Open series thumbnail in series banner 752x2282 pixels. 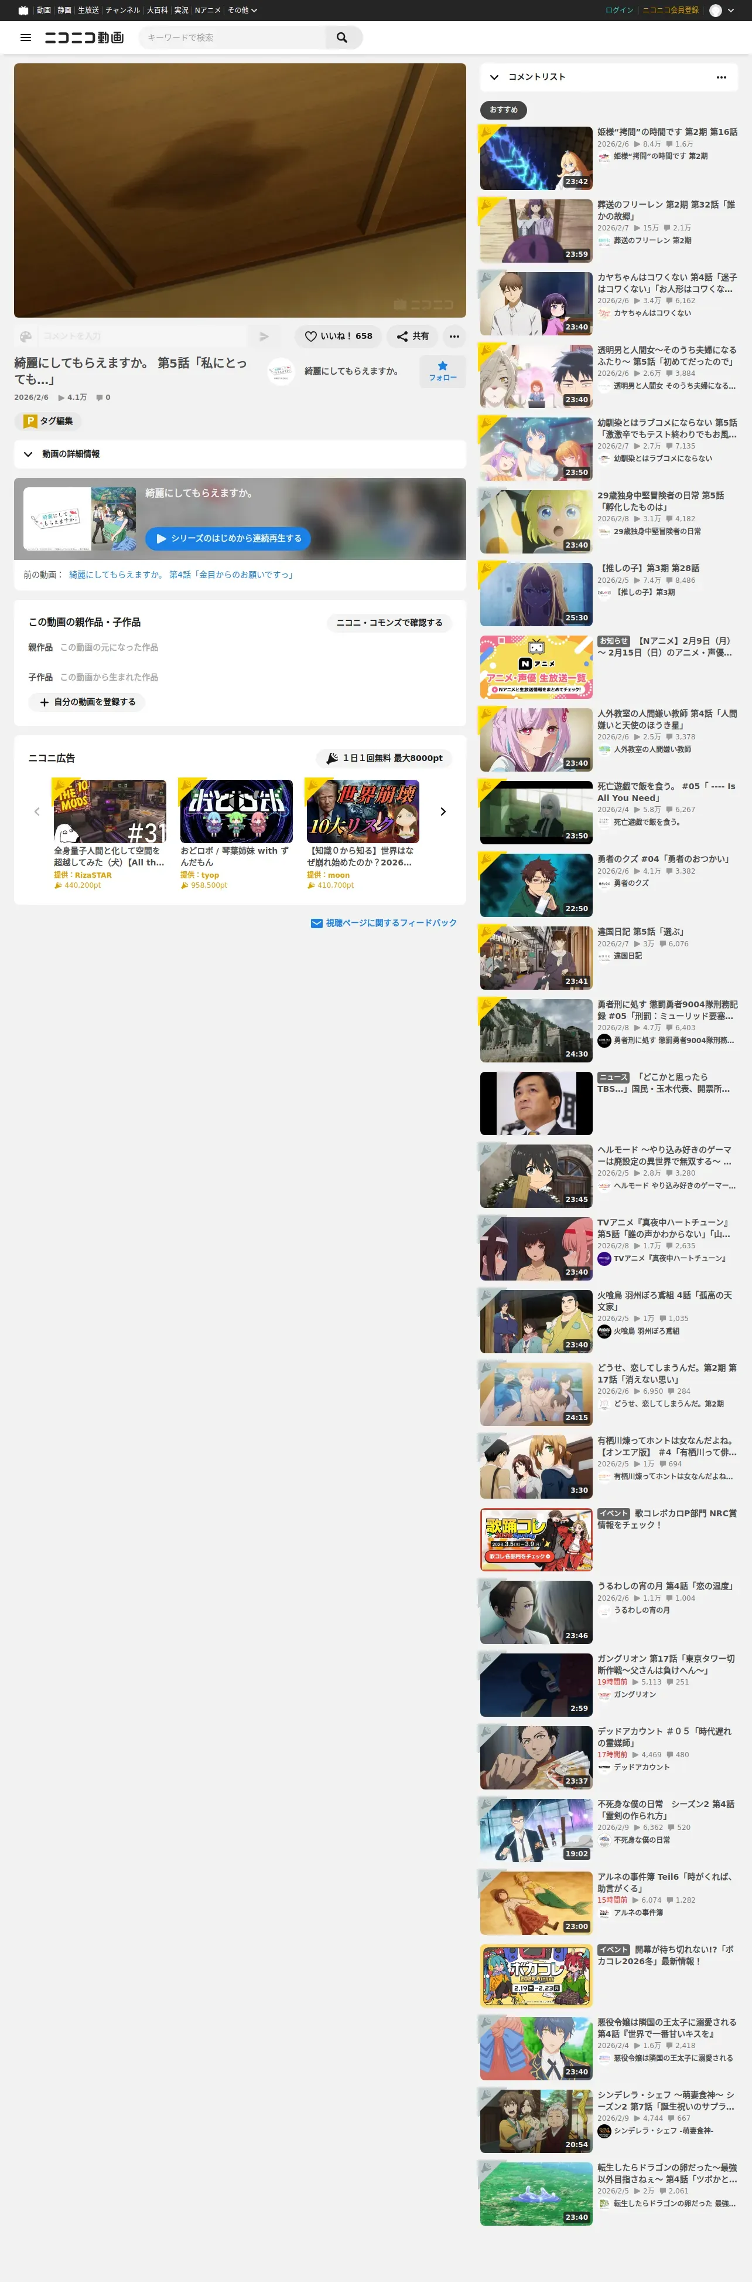pyautogui.click(x=80, y=518)
